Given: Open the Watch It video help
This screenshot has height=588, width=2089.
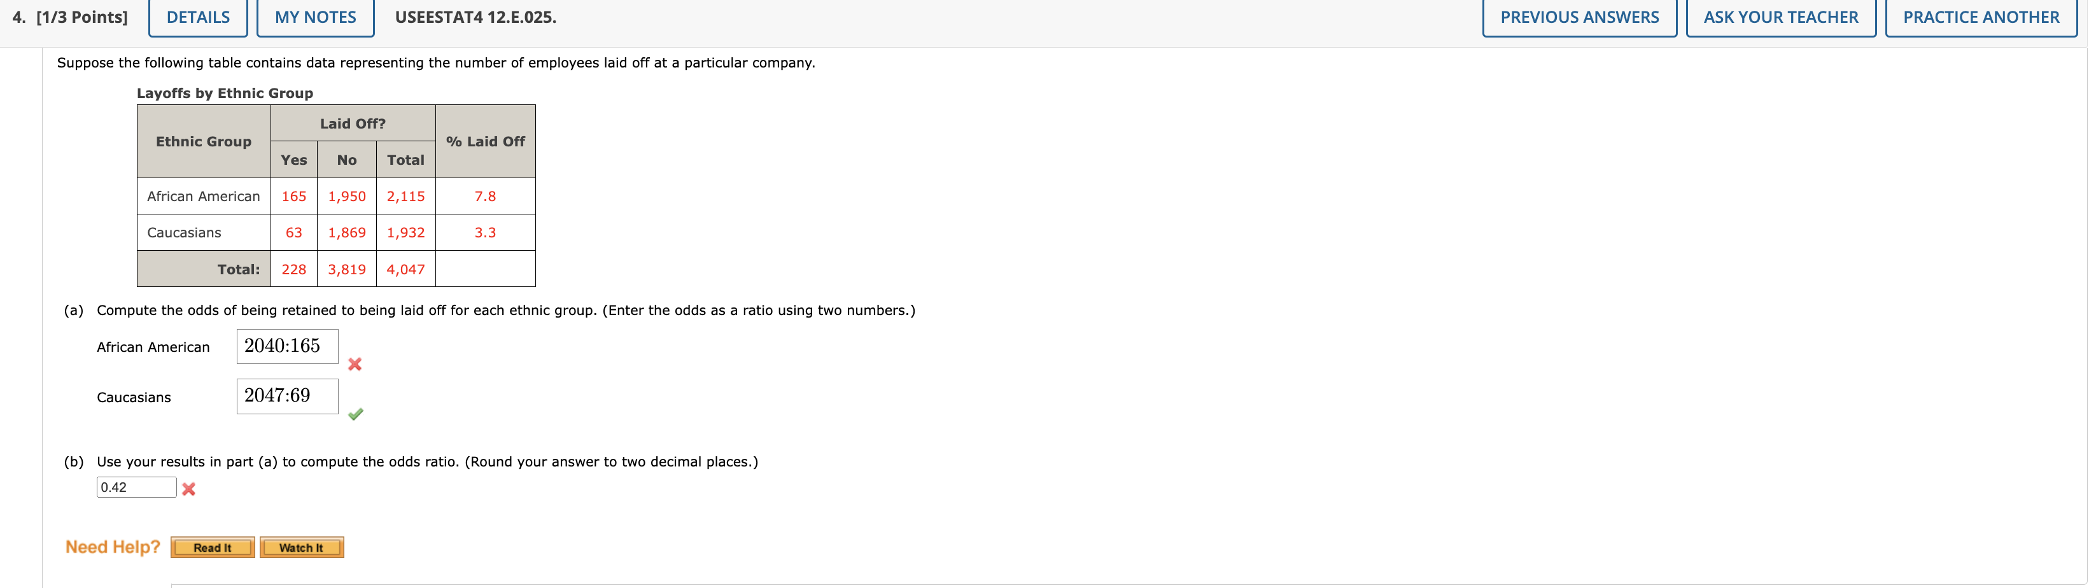Looking at the screenshot, I should pyautogui.click(x=301, y=547).
